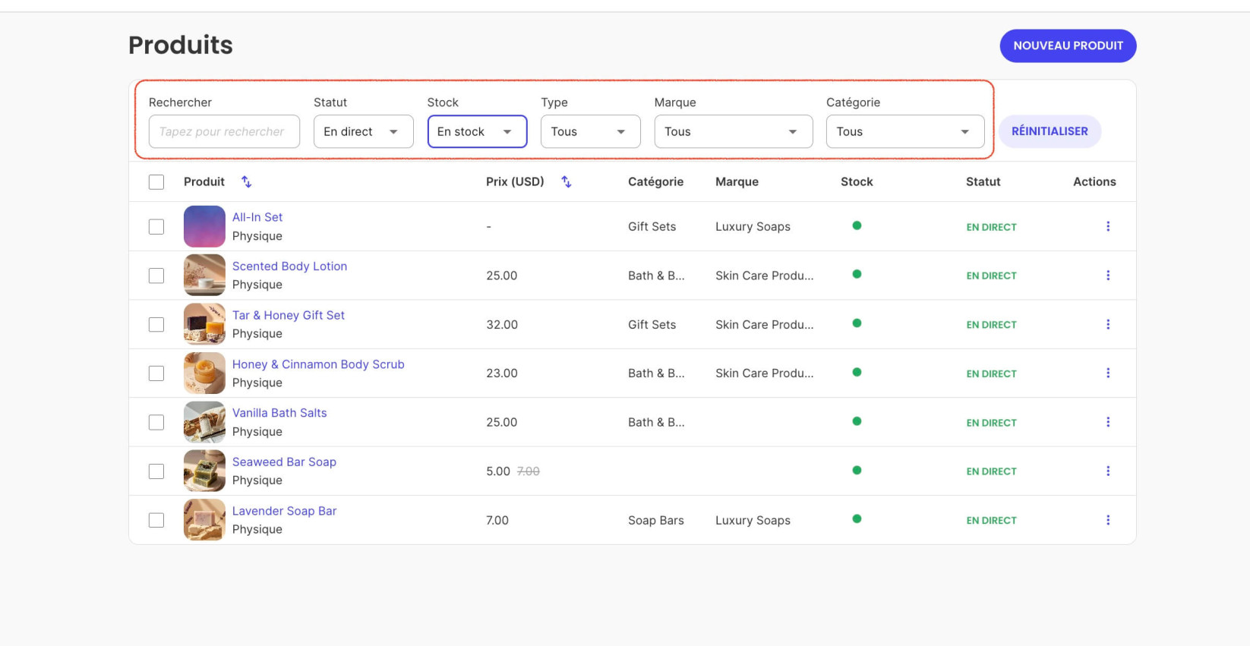The width and height of the screenshot is (1250, 646).
Task: Click Luxury Soaps brand in All-In Set row
Action: click(753, 227)
